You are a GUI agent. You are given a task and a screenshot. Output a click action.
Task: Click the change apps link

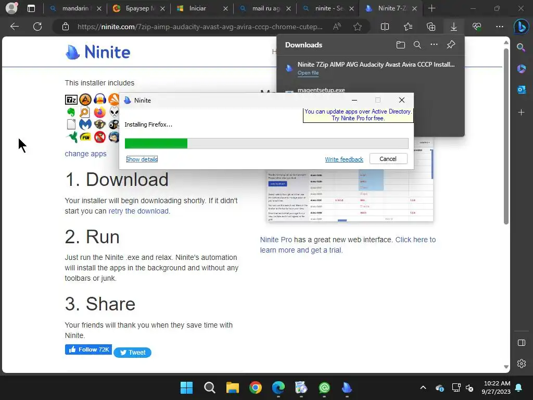click(86, 154)
